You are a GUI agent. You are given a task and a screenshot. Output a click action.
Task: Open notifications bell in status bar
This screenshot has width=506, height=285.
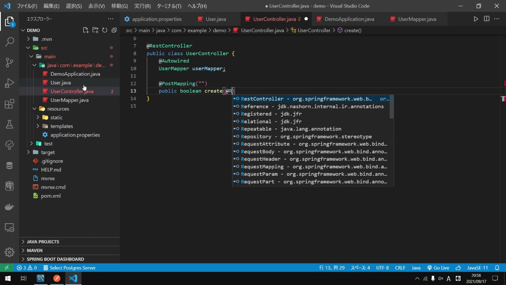497,268
